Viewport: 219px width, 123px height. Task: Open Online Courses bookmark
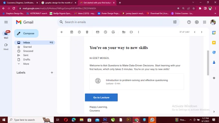(182, 14)
